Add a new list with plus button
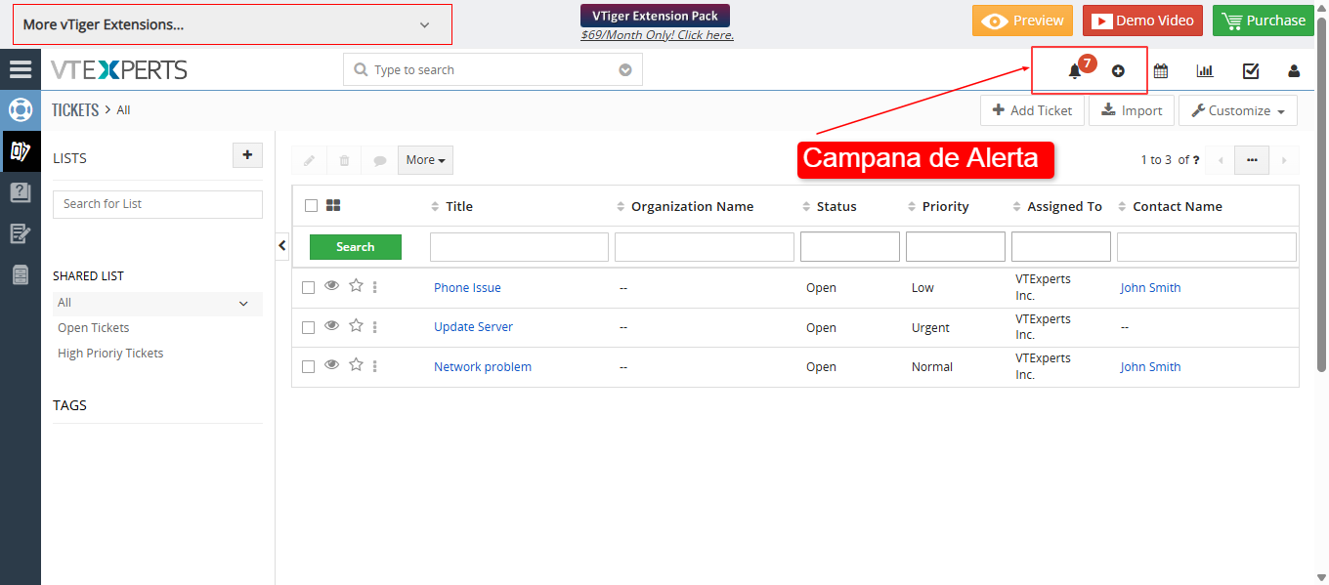The image size is (1329, 585). 247,155
